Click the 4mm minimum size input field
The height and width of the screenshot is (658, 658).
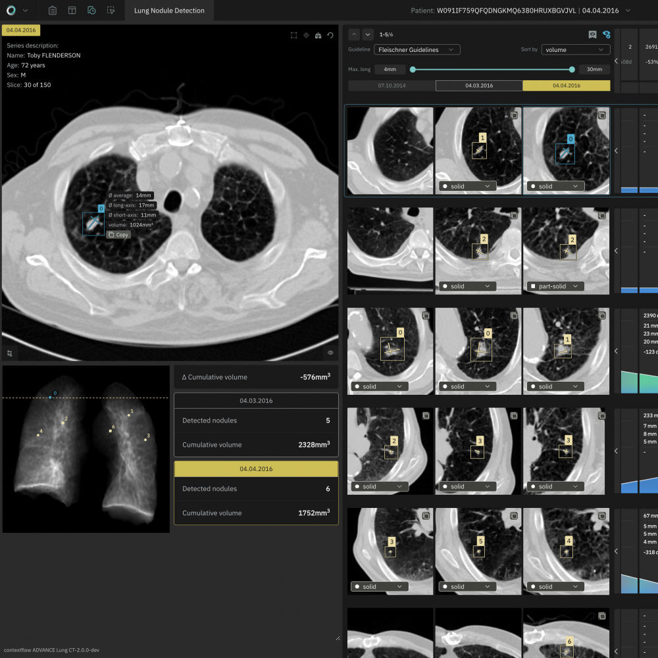point(390,69)
